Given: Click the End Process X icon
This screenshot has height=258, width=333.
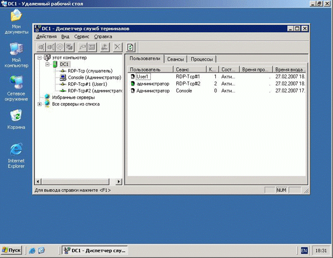Looking at the screenshot, I should click(117, 47).
